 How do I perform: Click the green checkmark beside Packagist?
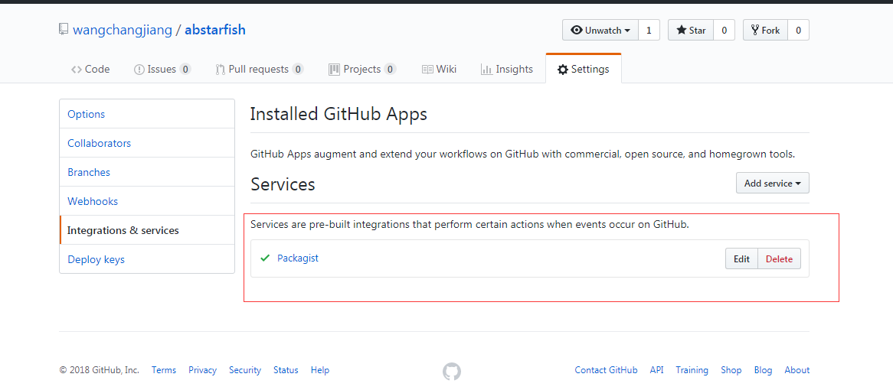[265, 258]
